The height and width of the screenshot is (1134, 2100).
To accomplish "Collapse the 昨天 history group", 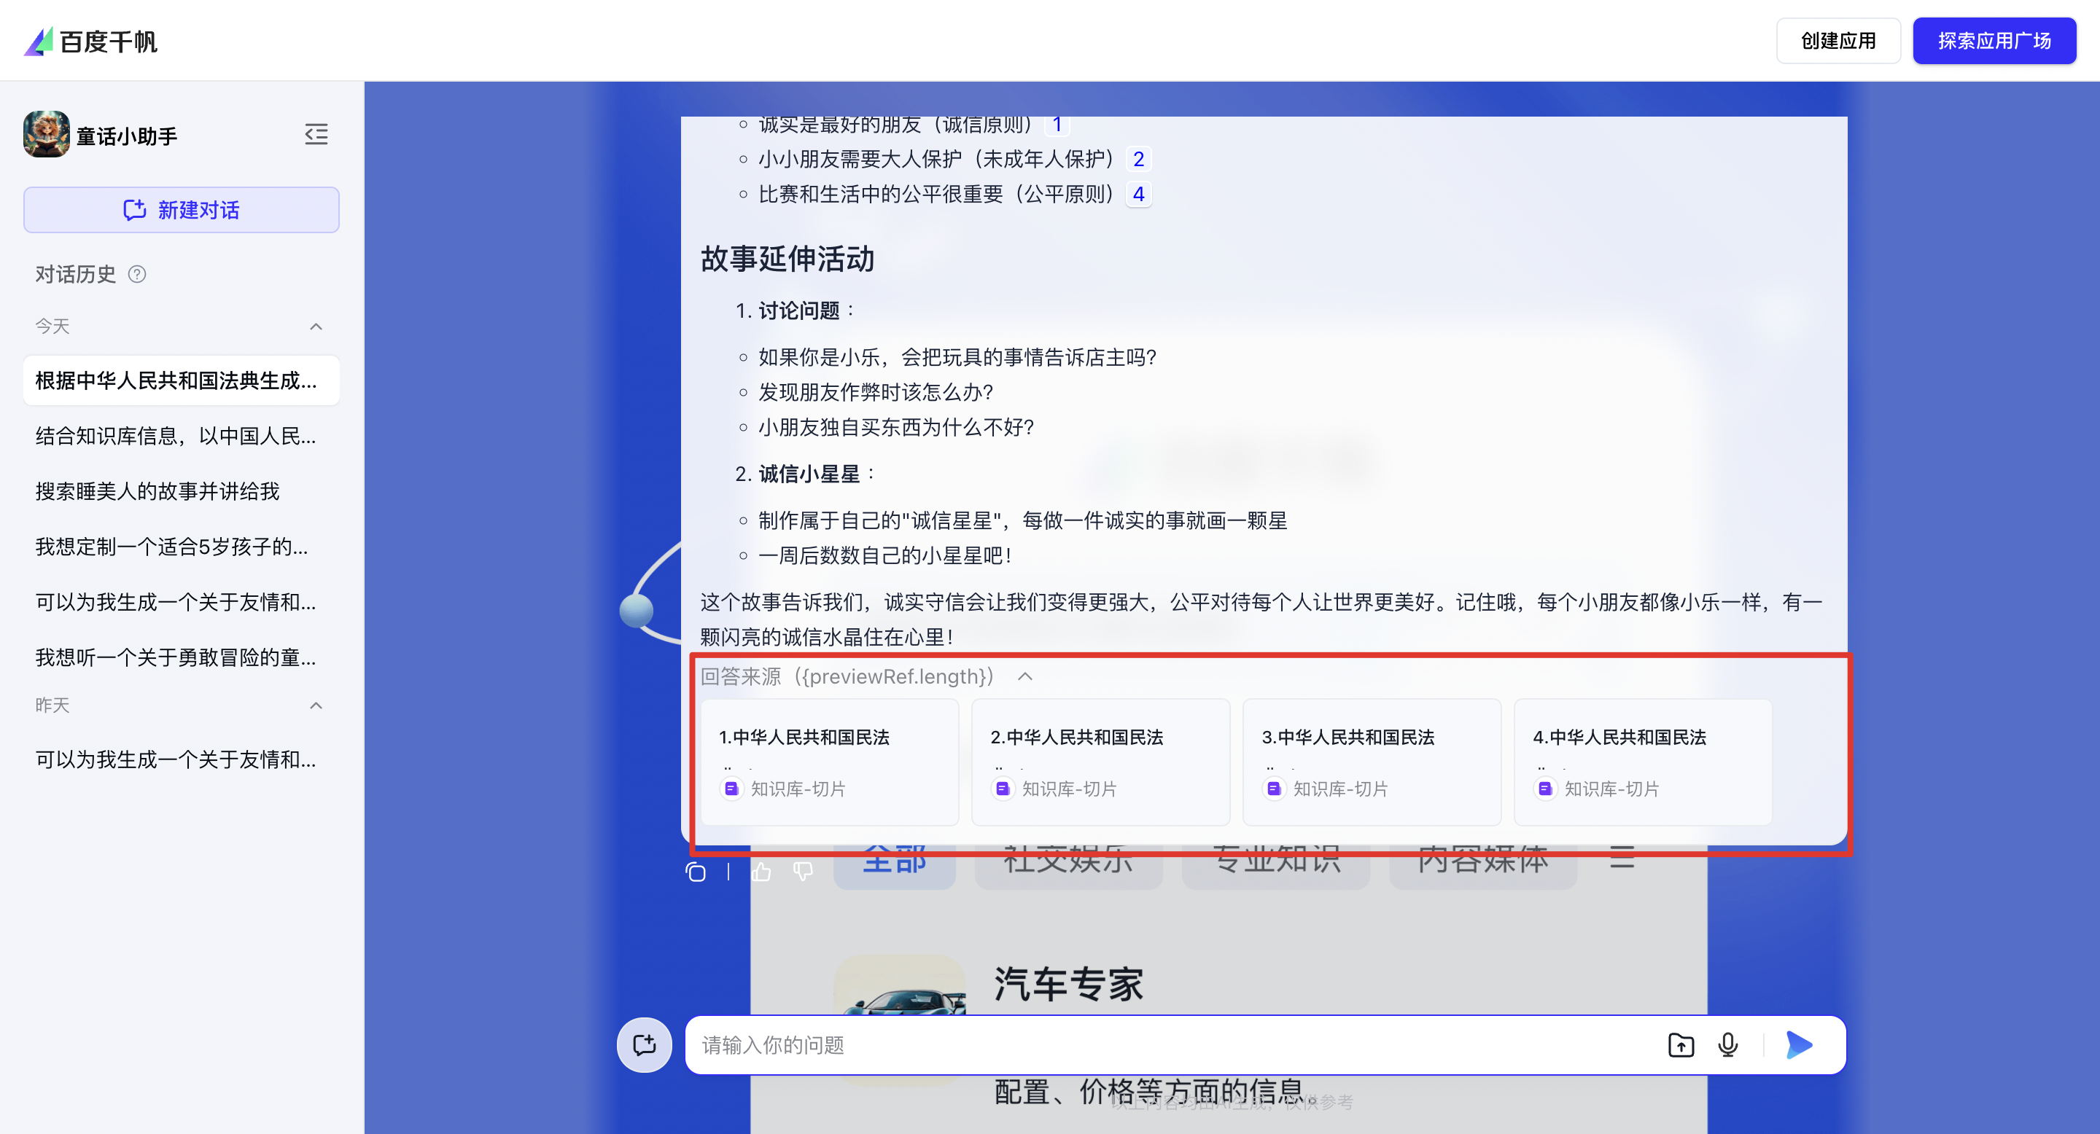I will pyautogui.click(x=316, y=705).
